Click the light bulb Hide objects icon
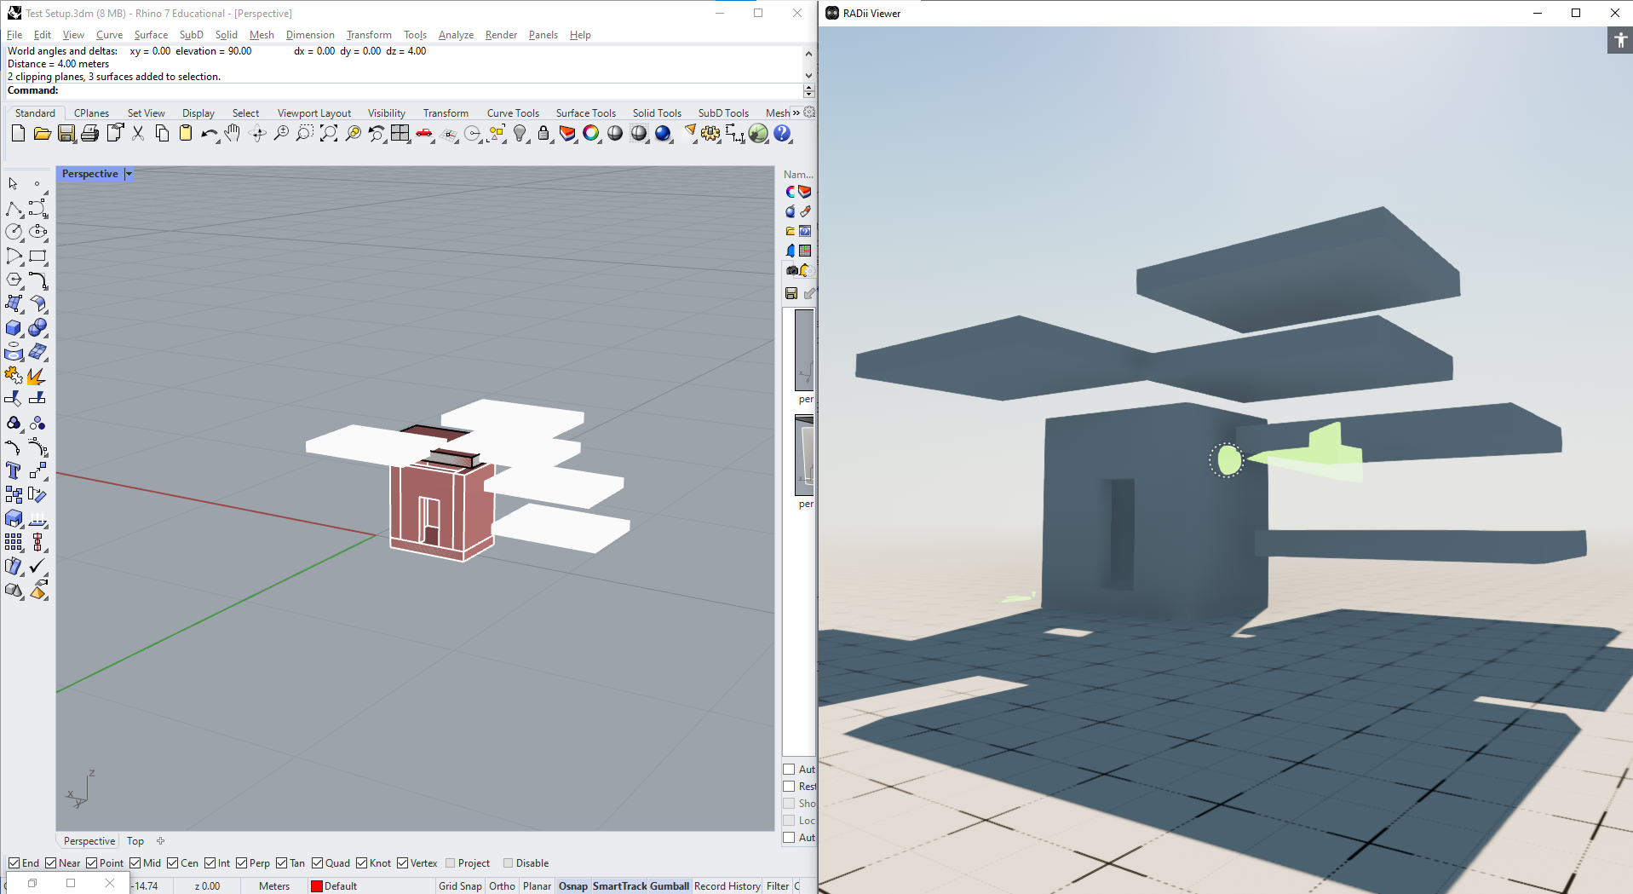The image size is (1633, 894). coord(520,133)
